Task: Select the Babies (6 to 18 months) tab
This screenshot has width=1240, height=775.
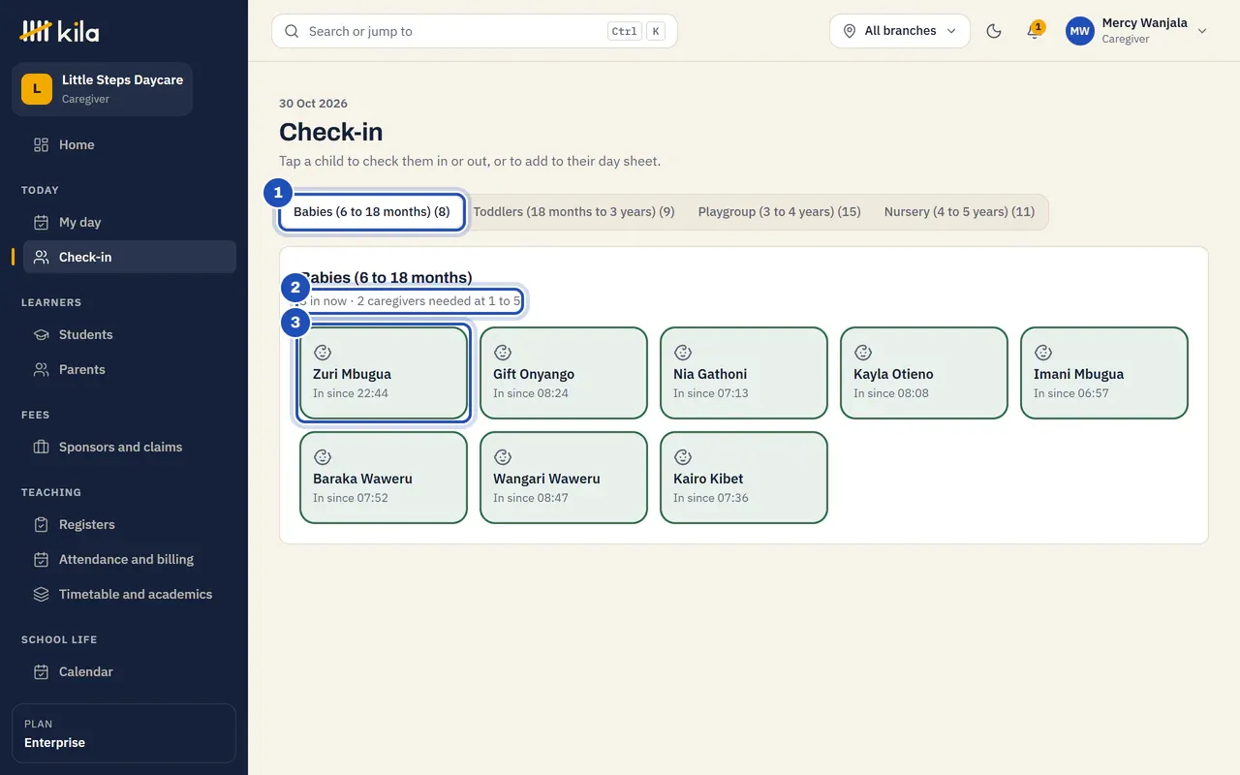Action: point(372,212)
